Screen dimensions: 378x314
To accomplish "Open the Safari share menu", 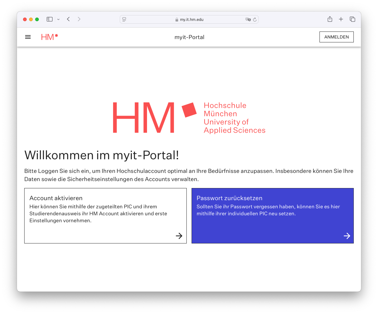I will (330, 19).
